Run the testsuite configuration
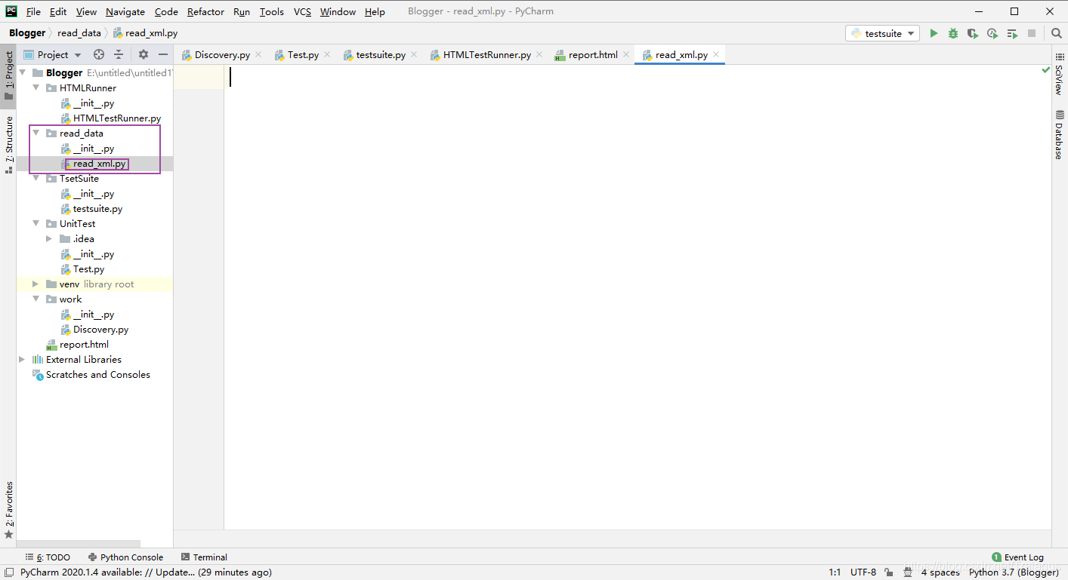This screenshot has height=580, width=1068. click(x=934, y=33)
